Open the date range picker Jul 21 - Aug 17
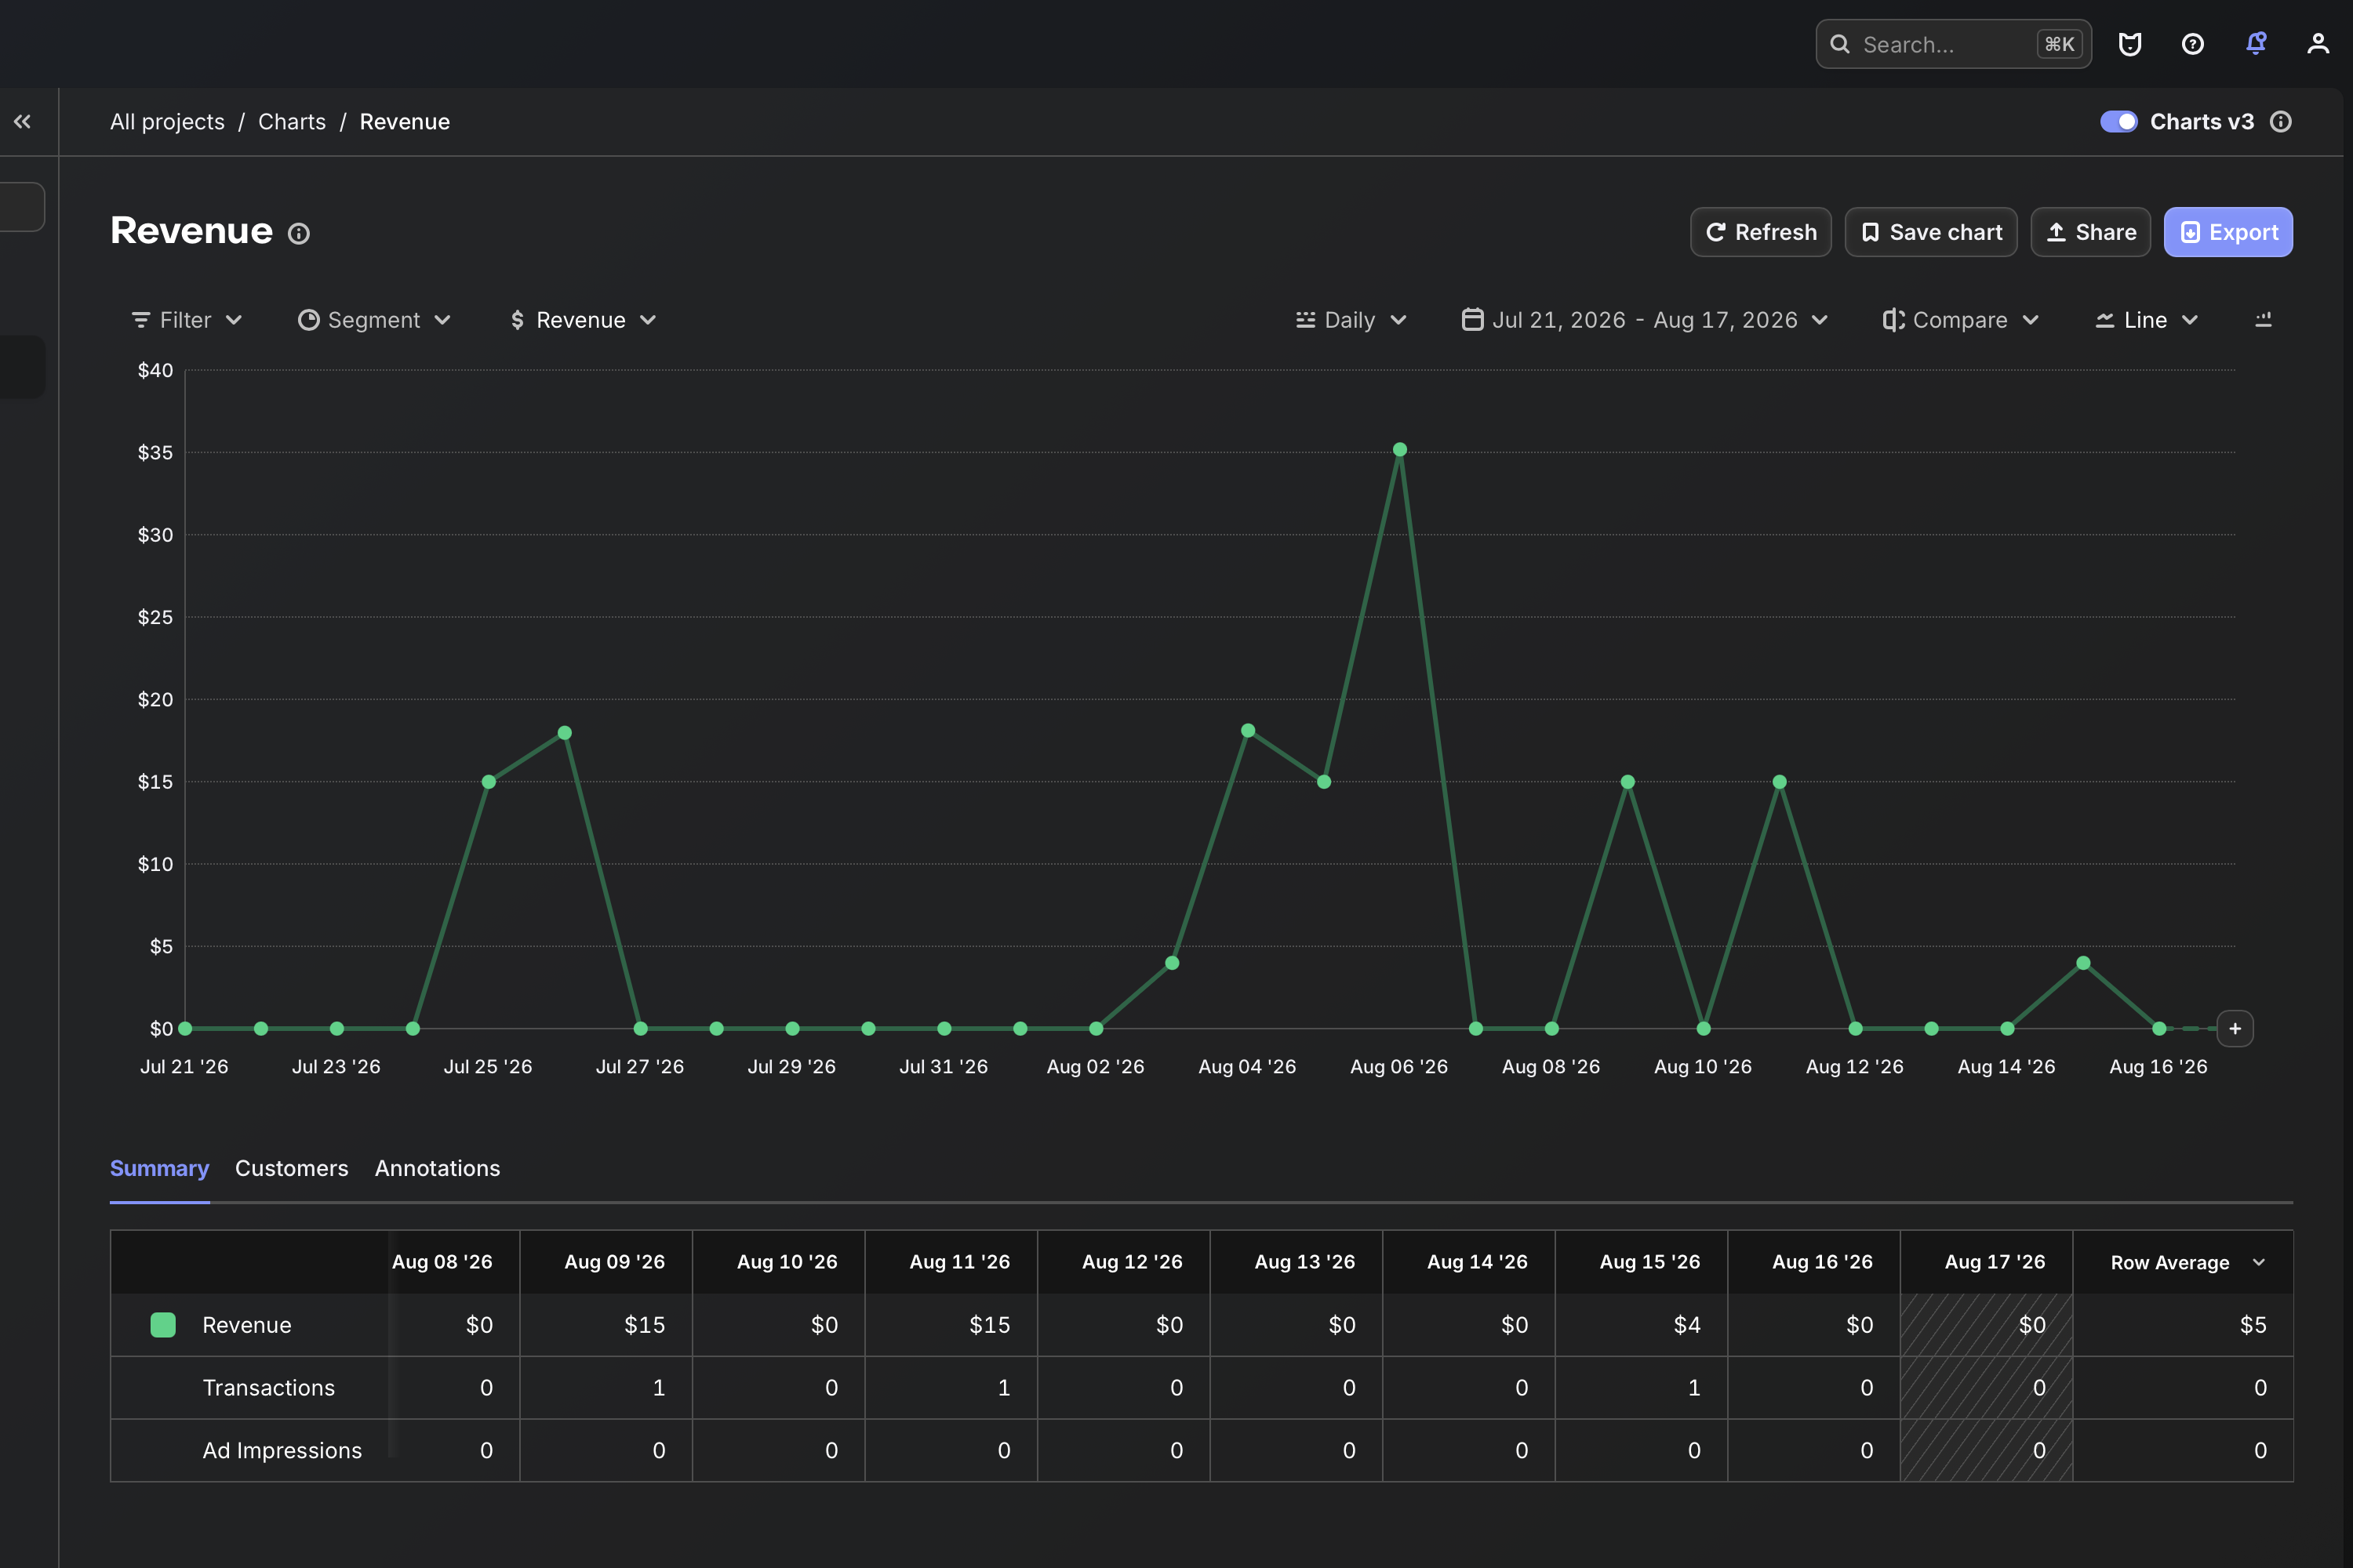2353x1568 pixels. click(1645, 320)
